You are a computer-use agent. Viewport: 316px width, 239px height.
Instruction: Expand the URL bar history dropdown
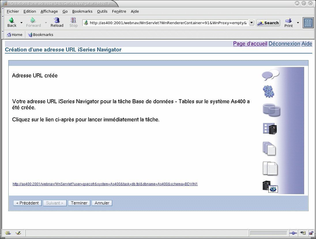251,23
